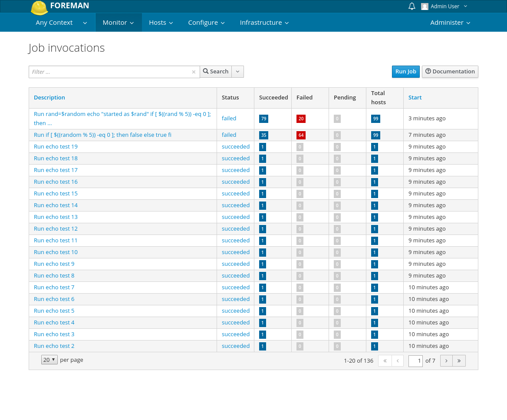The width and height of the screenshot is (507, 420).
Task: Click the notifications bell icon
Action: 412,6
